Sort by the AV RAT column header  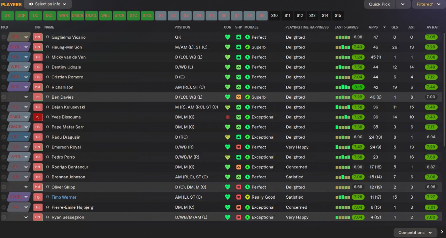pyautogui.click(x=432, y=27)
